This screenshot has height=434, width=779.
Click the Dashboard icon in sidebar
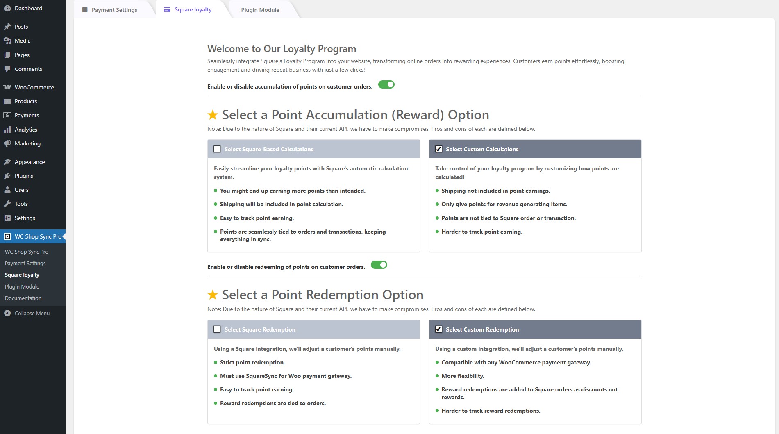click(x=7, y=8)
